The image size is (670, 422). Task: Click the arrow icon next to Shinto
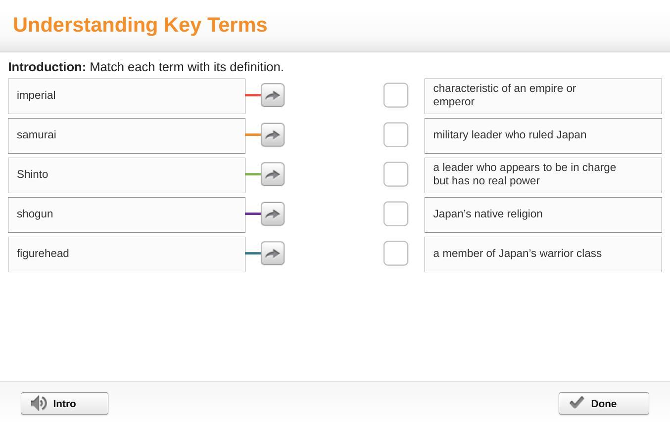pyautogui.click(x=273, y=174)
